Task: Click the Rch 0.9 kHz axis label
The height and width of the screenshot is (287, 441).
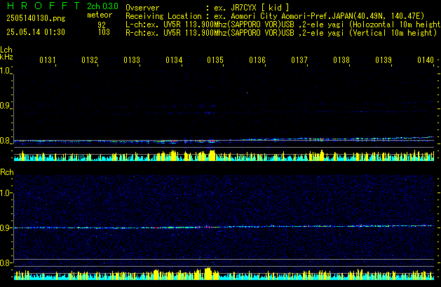Action: point(5,228)
